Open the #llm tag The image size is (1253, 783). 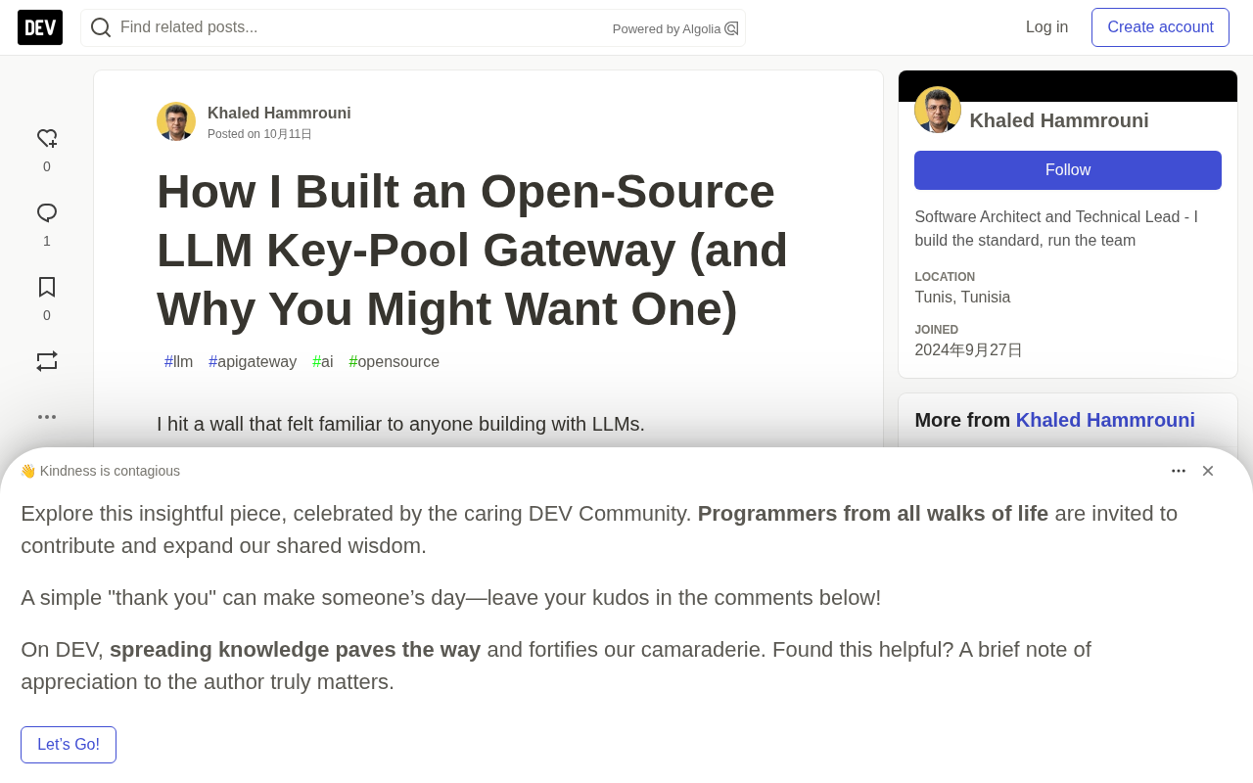(179, 362)
